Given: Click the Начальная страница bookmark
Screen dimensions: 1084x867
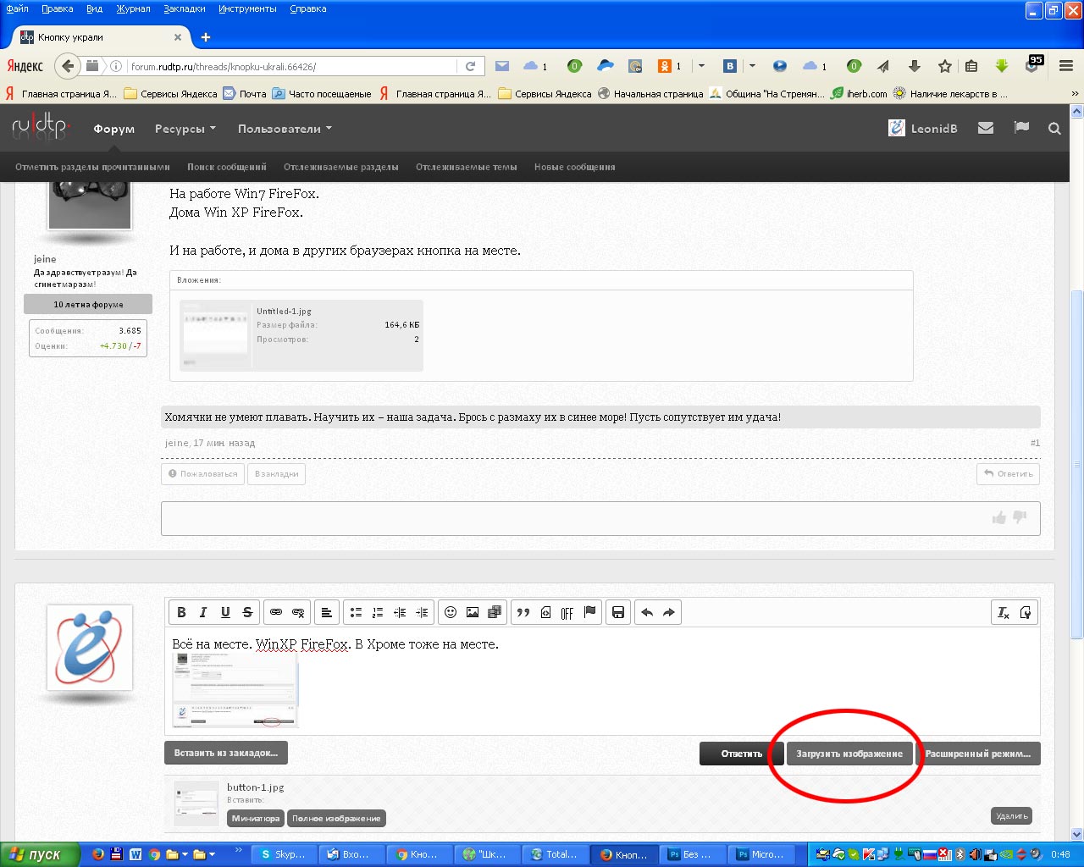Looking at the screenshot, I should (x=650, y=94).
